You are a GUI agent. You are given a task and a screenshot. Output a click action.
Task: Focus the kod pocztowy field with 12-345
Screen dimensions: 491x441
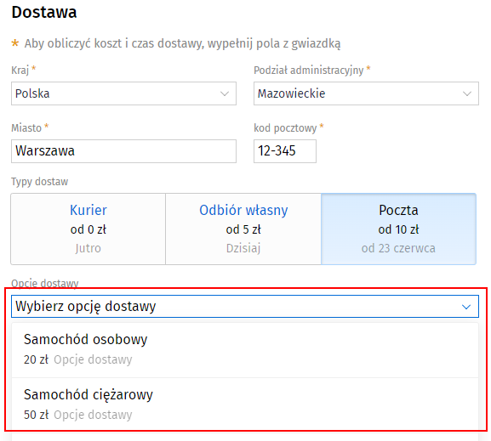coord(285,151)
